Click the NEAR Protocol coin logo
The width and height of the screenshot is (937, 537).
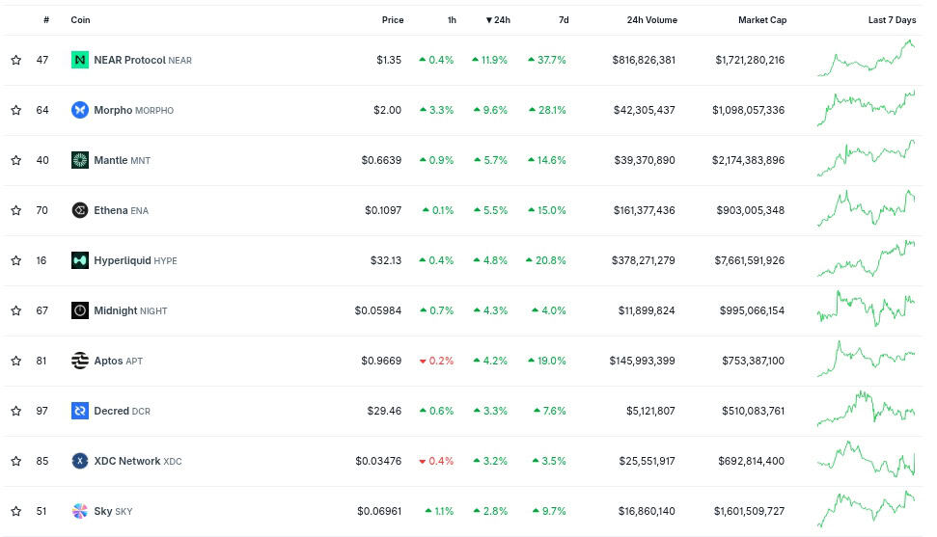pyautogui.click(x=80, y=60)
